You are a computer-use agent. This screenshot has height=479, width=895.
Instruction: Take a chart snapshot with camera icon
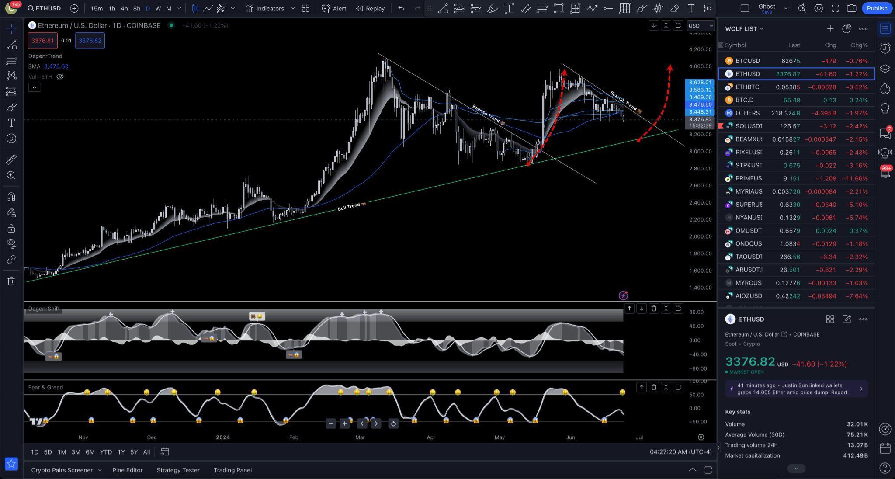(x=852, y=8)
